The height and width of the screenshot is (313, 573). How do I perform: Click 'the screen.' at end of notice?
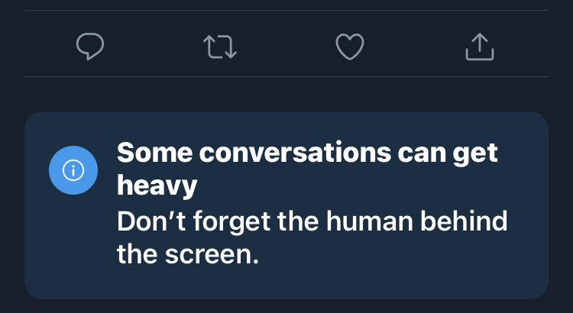188,254
